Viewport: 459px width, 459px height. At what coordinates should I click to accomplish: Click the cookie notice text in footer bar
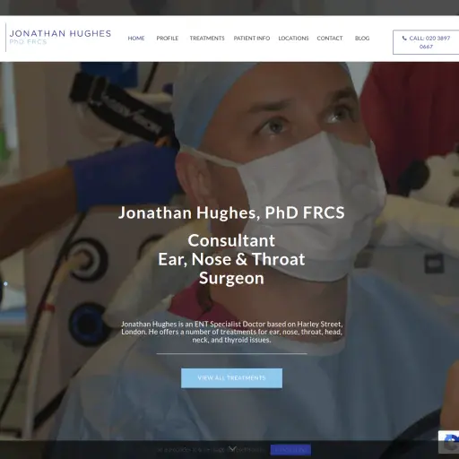211,449
